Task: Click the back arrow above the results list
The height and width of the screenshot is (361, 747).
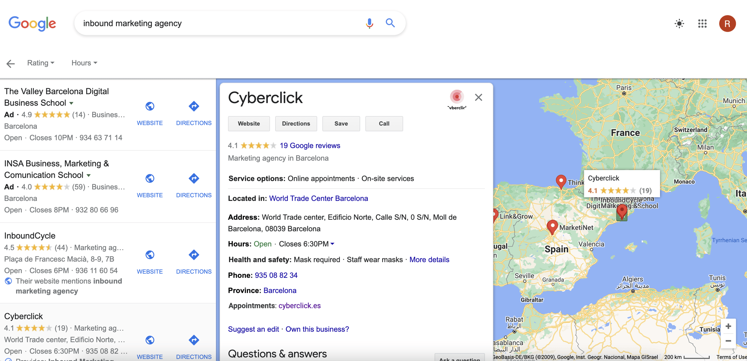Action: click(10, 63)
